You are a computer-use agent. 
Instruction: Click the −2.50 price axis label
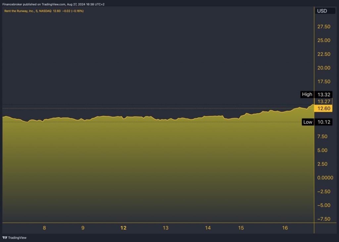coord(324,191)
